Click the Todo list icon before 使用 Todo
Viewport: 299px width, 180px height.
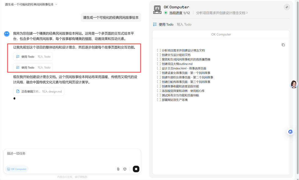155,24
